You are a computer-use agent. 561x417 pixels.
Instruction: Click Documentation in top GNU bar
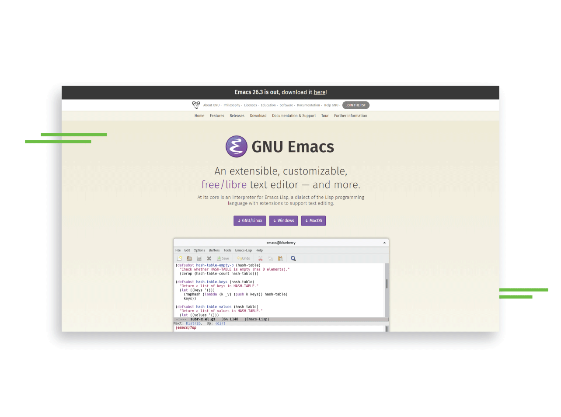pyautogui.click(x=308, y=105)
